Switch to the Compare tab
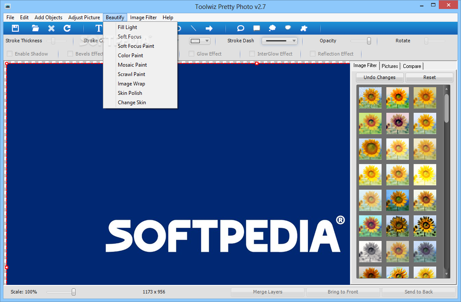 (x=412, y=66)
